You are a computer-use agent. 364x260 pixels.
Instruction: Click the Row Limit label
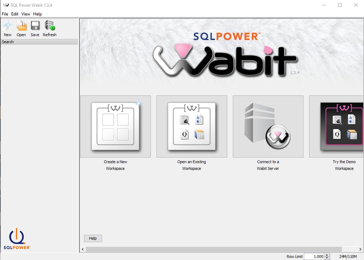(x=295, y=256)
